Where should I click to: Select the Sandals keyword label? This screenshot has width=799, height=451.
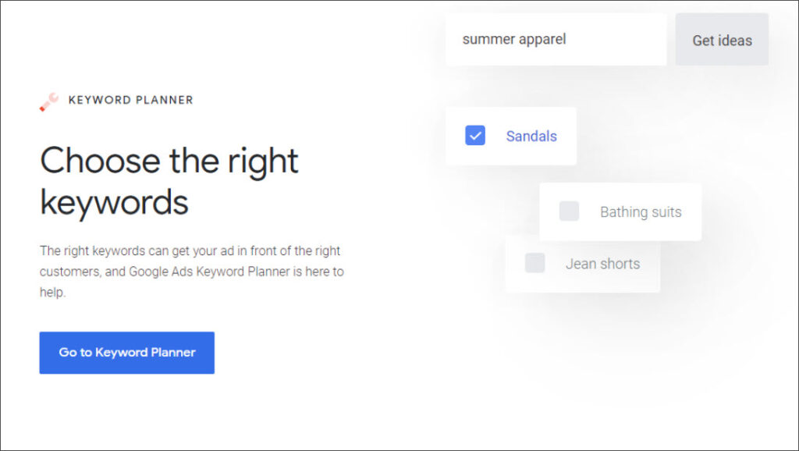pyautogui.click(x=531, y=136)
